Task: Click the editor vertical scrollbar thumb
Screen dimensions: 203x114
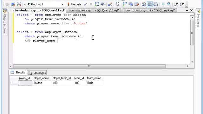Action: pos(193,33)
